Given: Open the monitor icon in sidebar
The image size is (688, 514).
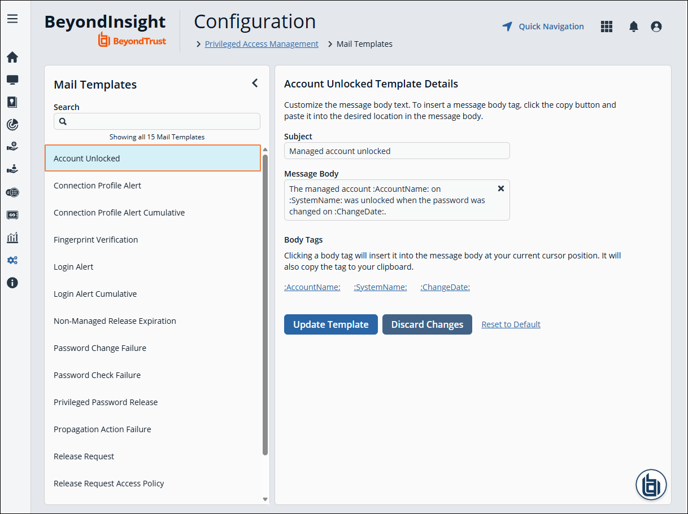Looking at the screenshot, I should pyautogui.click(x=12, y=80).
